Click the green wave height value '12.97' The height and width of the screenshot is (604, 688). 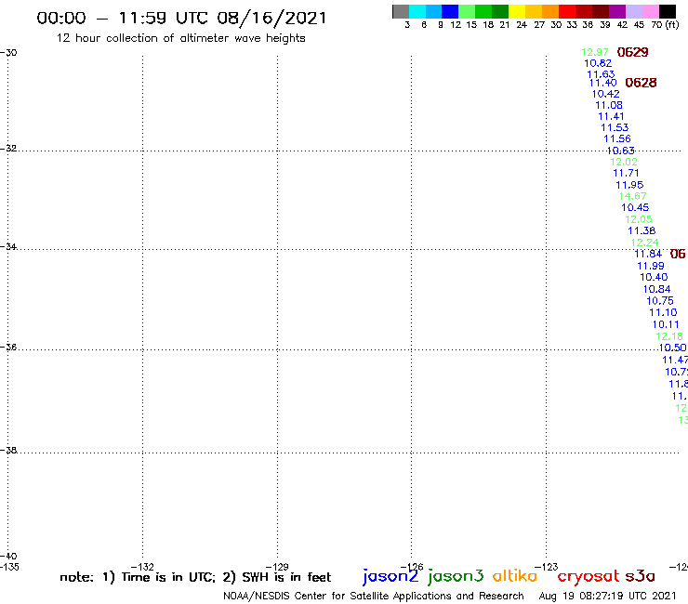[x=594, y=52]
